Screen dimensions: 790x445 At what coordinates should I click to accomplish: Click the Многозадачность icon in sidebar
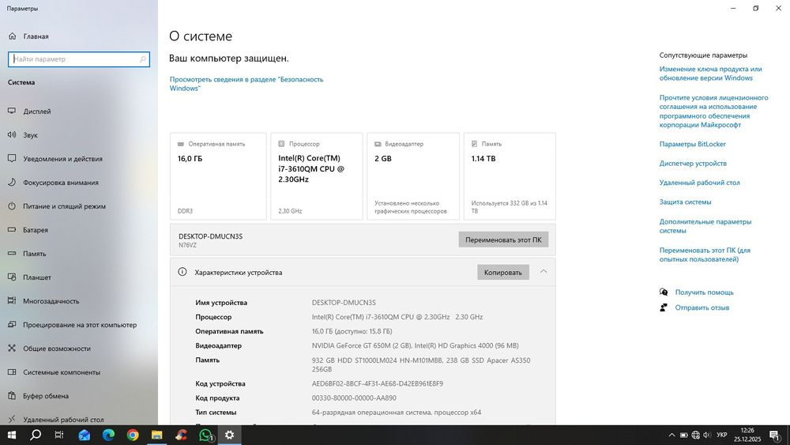pyautogui.click(x=12, y=301)
